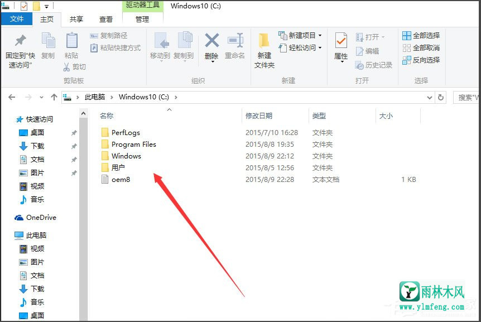
Task: Click the Properties (属性) icon
Action: (x=341, y=40)
